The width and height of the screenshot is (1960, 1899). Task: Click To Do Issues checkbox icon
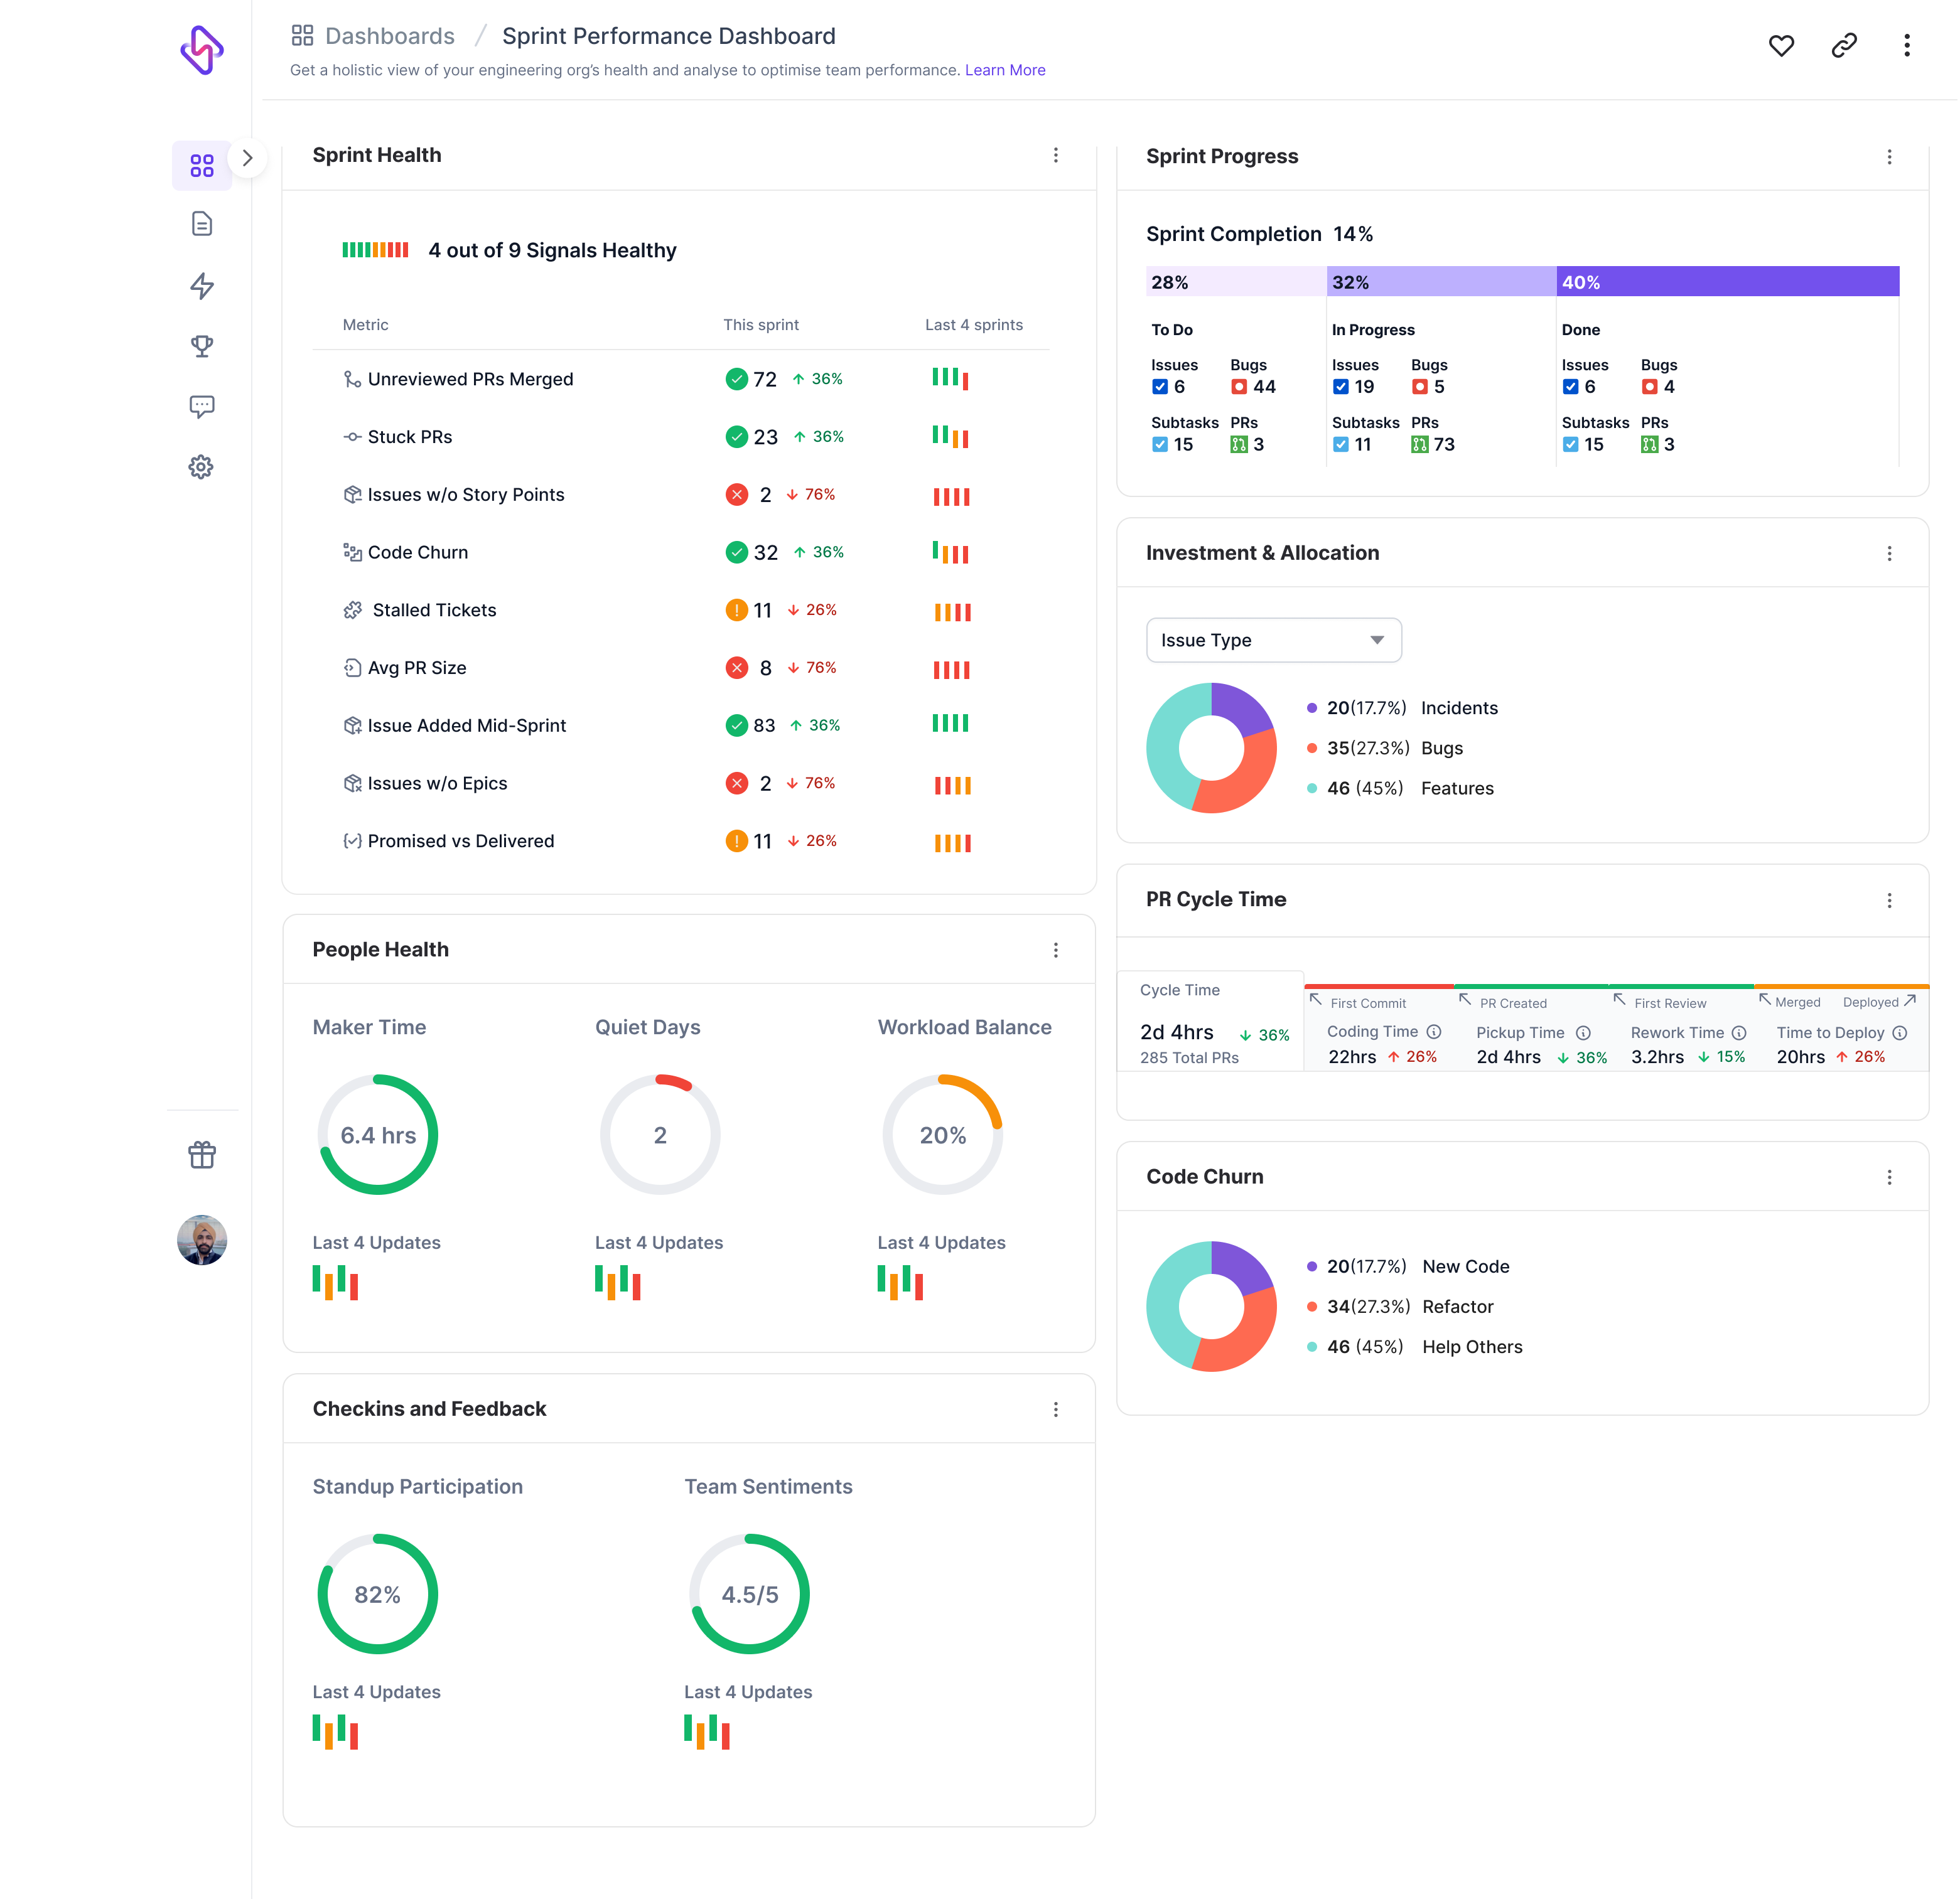1160,387
